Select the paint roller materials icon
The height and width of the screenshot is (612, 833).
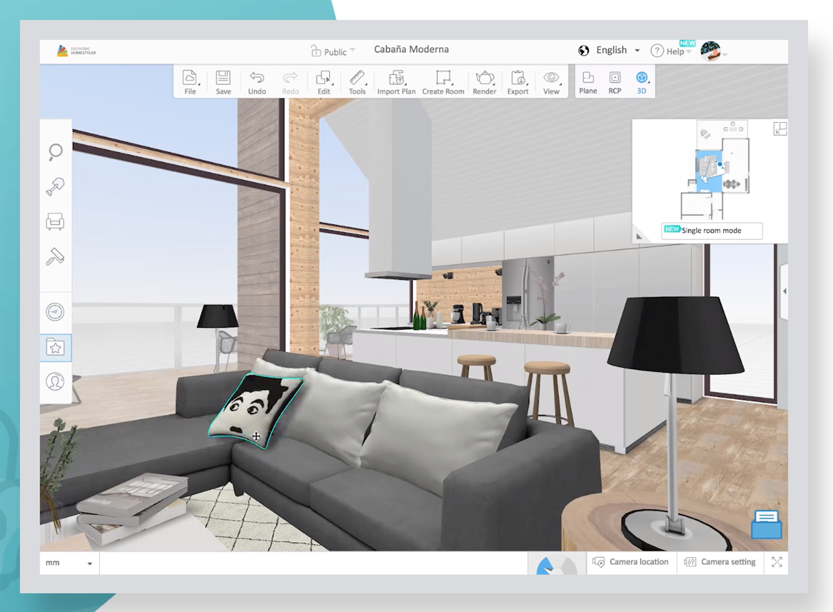point(56,257)
